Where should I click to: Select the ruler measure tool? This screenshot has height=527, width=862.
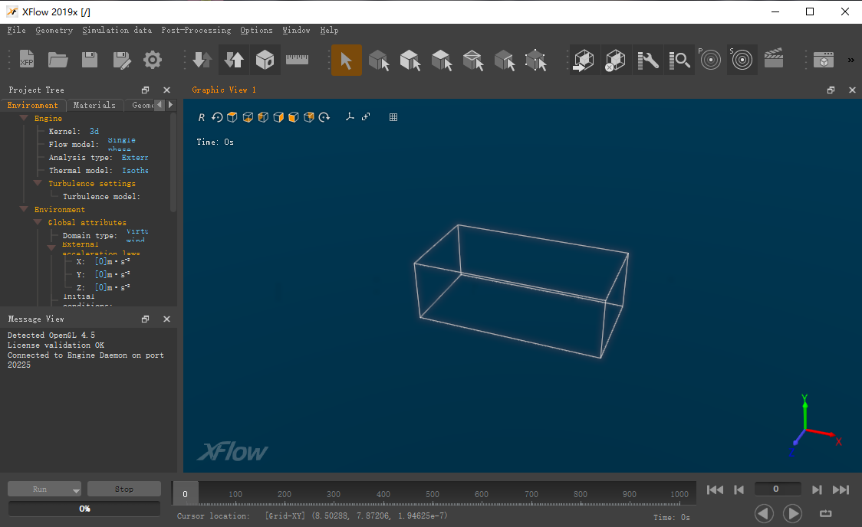click(297, 59)
